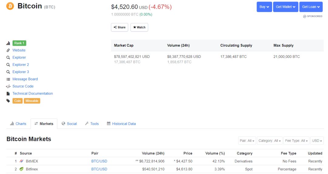
Task: Click the $4,520.60 price text
Action: [125, 7]
